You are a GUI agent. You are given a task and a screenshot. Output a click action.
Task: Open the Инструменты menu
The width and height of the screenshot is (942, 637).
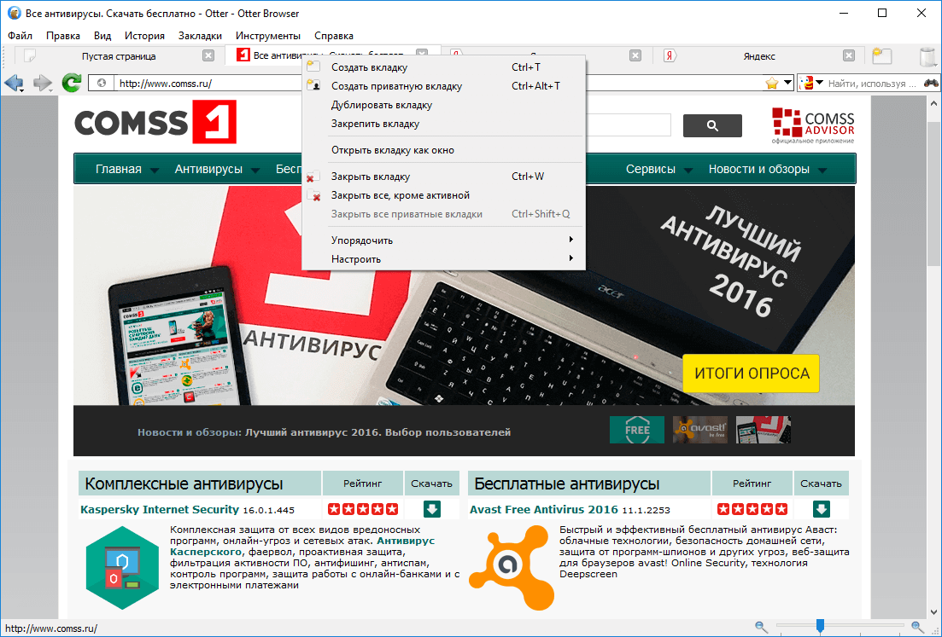[x=268, y=36]
